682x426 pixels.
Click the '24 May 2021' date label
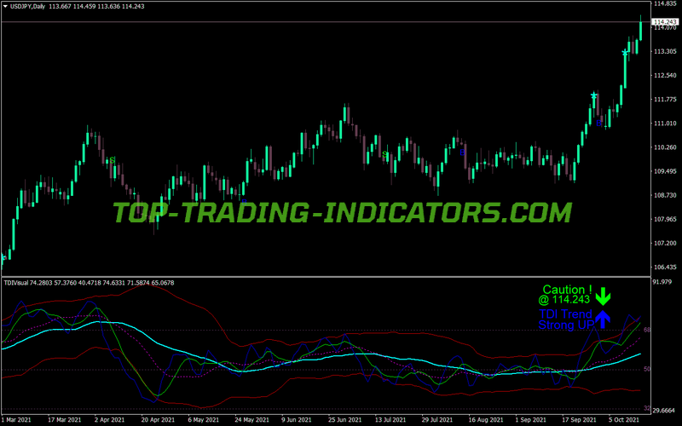click(x=251, y=420)
